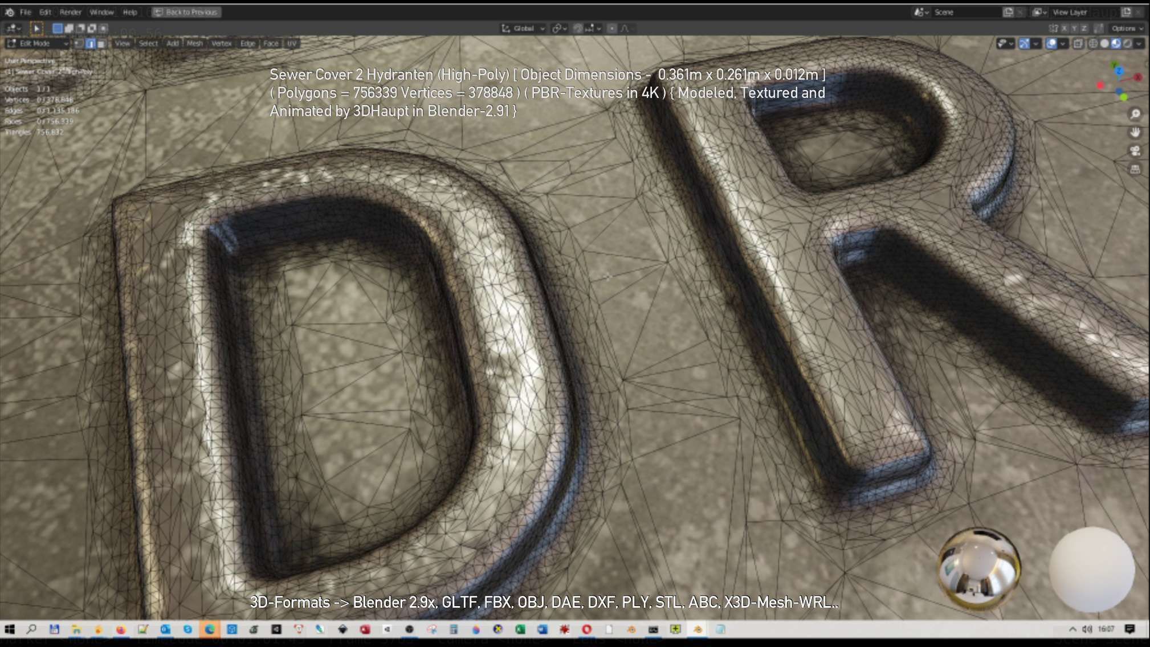Switch to wireframe viewport shading
This screenshot has height=647, width=1150.
click(1093, 43)
